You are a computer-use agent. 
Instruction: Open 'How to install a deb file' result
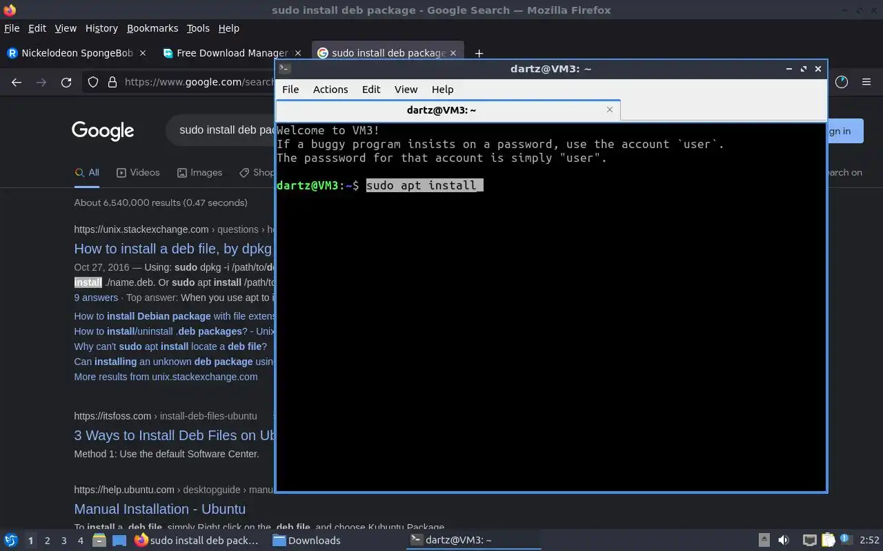[x=174, y=249]
